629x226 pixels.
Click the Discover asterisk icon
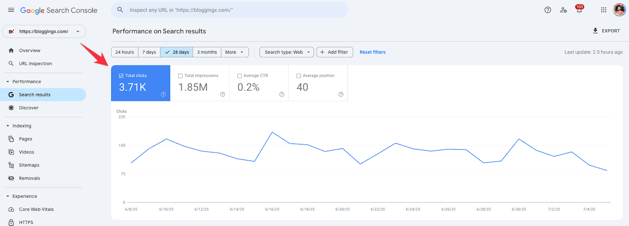click(11, 108)
